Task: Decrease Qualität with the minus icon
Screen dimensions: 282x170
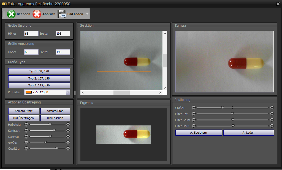Action: point(26,148)
